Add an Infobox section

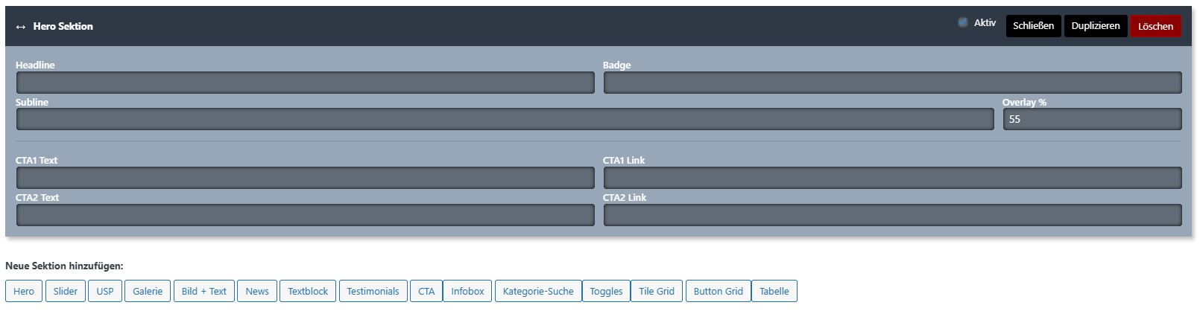pyautogui.click(x=467, y=291)
